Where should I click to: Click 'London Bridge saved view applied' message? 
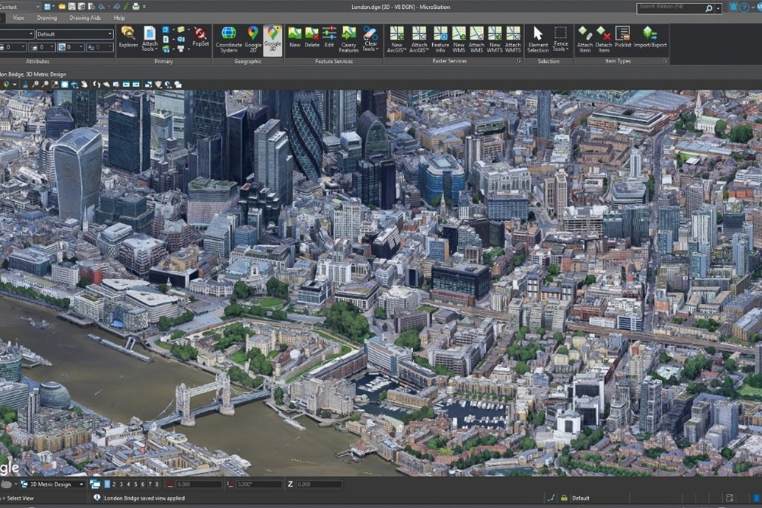tap(144, 498)
